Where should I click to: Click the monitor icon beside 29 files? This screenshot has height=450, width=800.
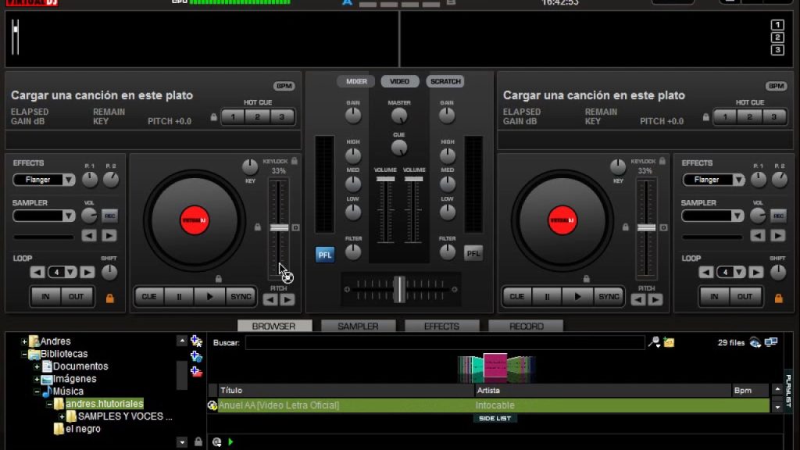coord(771,342)
